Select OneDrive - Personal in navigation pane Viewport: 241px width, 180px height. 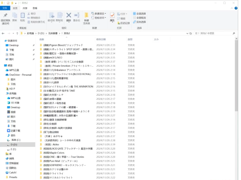pyautogui.click(x=19, y=75)
